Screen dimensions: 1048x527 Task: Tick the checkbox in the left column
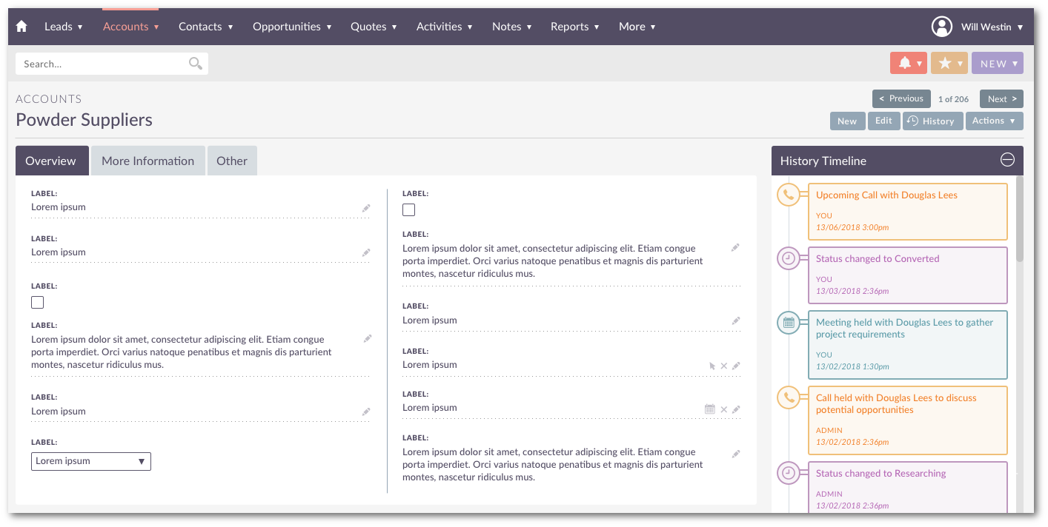pyautogui.click(x=37, y=302)
